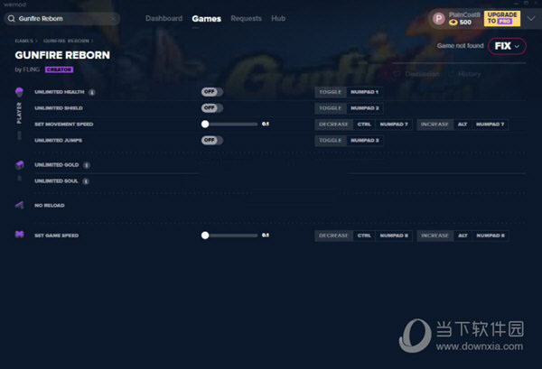Image resolution: width=542 pixels, height=369 pixels.
Task: Open the Discussion tab
Action: pos(418,74)
